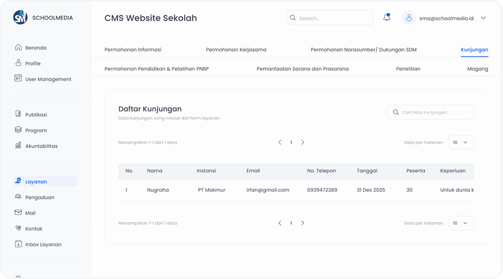Open Permohonan Pendidikan & Pelatihan PNBP tab
The image size is (503, 279).
[156, 69]
